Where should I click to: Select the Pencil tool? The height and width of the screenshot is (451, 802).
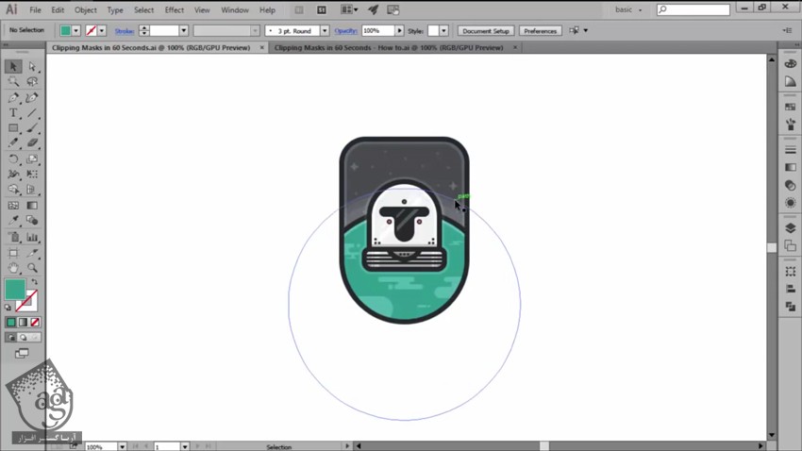pos(13,143)
